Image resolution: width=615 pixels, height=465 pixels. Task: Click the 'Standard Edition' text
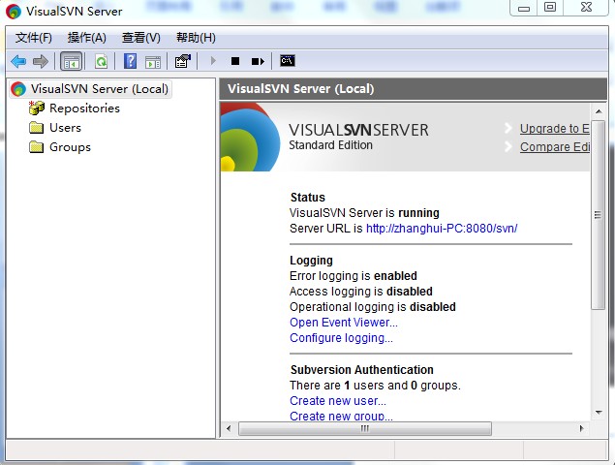point(330,145)
